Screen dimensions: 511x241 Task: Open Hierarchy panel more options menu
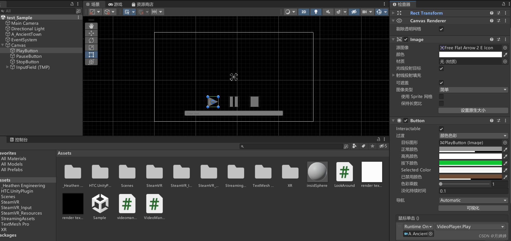pos(78,4)
